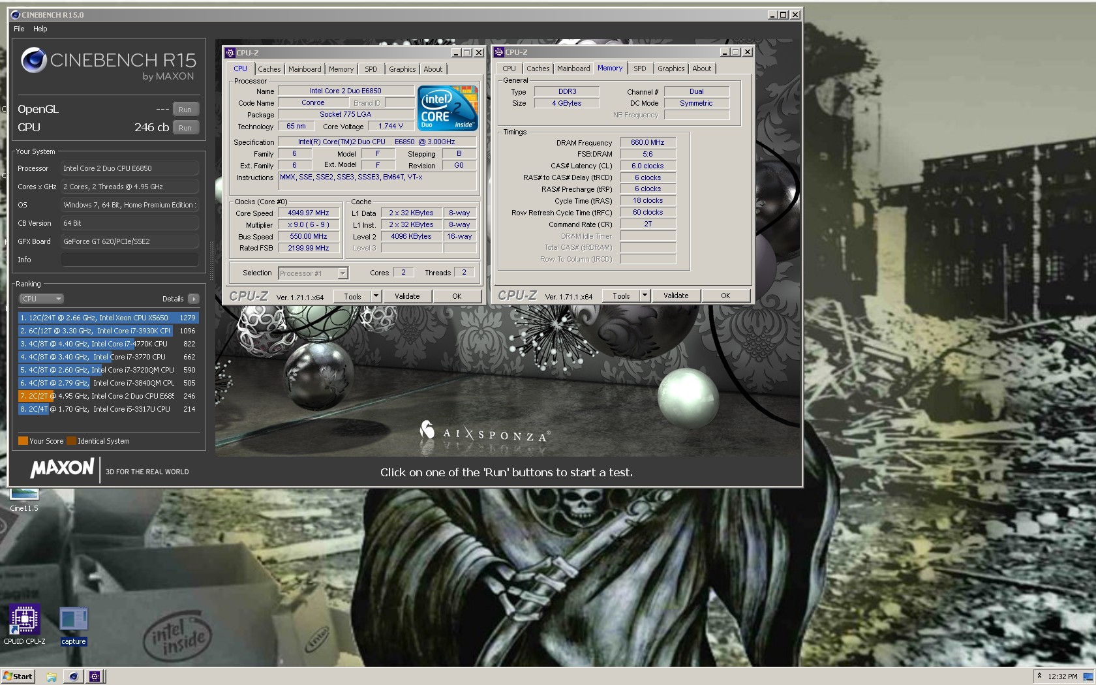This screenshot has width=1096, height=685.
Task: Click the Processor field in Your System
Action: pyautogui.click(x=129, y=168)
